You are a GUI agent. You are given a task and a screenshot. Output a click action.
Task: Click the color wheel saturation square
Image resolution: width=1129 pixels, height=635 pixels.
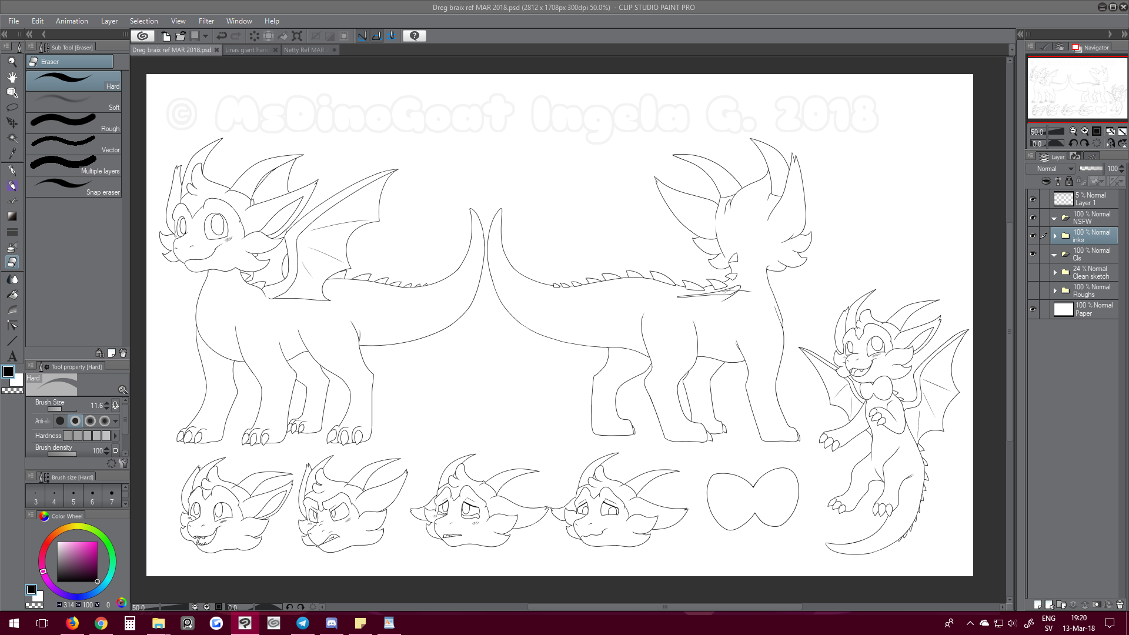(x=77, y=562)
